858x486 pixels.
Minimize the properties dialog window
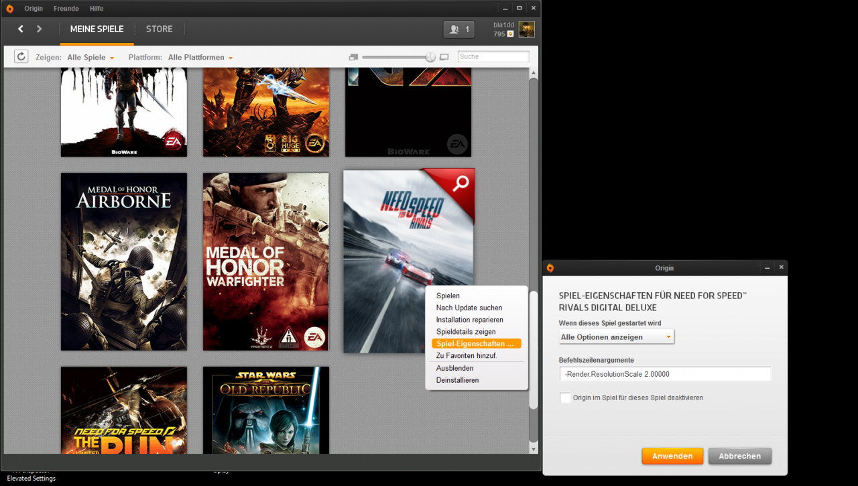click(768, 267)
